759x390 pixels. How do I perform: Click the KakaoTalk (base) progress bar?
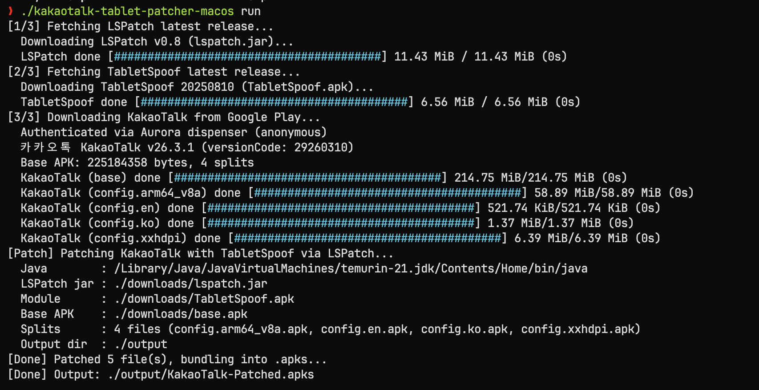pyautogui.click(x=307, y=178)
